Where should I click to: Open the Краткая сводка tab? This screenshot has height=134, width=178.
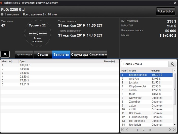(x=24, y=55)
